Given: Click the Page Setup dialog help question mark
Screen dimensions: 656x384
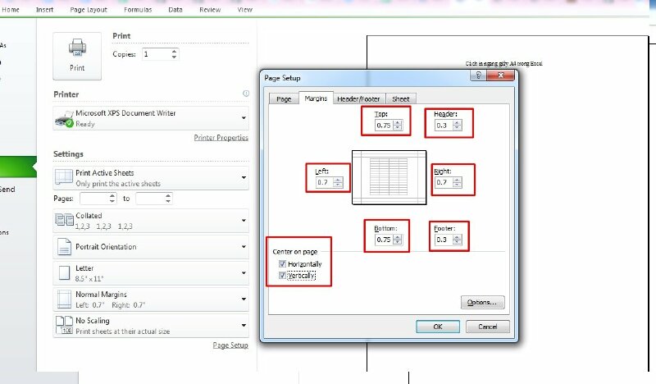Looking at the screenshot, I should (476, 76).
